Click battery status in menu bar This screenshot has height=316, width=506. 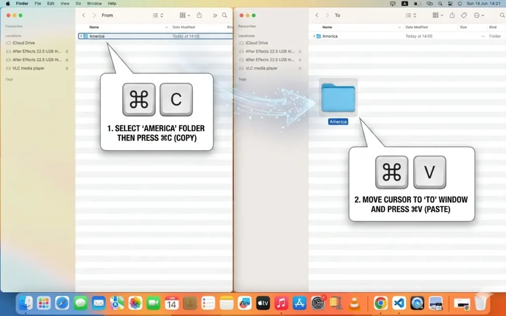pos(417,3)
